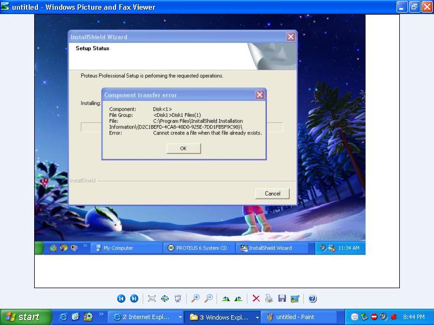Save a copy using the floppy icon

pyautogui.click(x=282, y=298)
